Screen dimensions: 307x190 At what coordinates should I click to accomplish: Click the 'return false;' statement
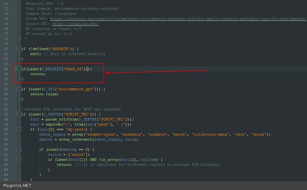point(44,94)
